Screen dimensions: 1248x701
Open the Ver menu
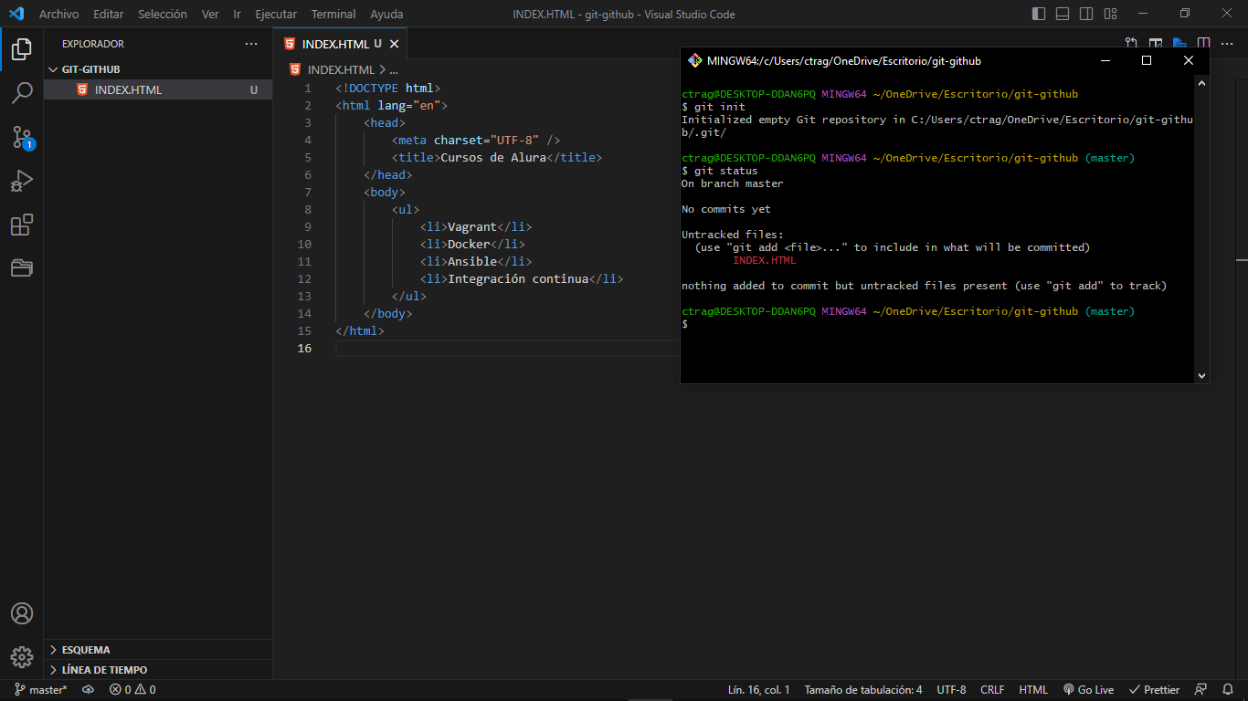[x=210, y=14]
